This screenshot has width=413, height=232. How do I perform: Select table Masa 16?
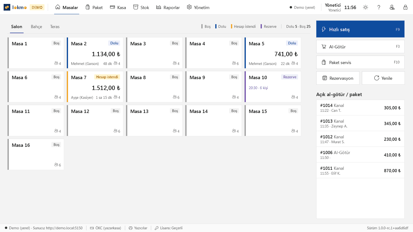(x=35, y=154)
